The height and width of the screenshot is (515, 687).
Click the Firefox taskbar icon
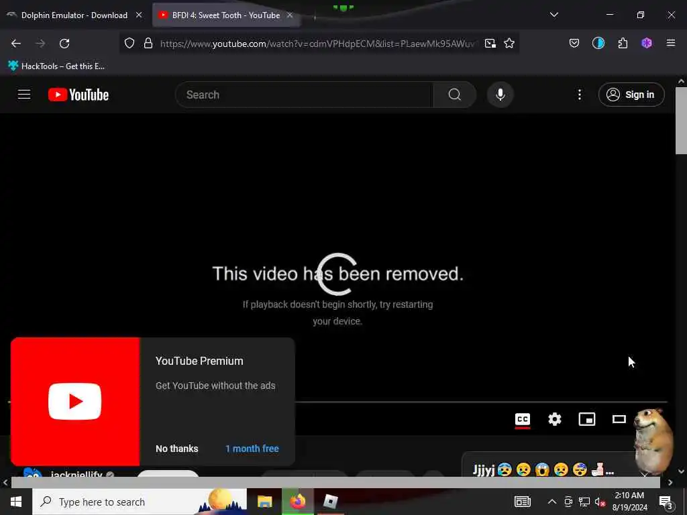pyautogui.click(x=297, y=502)
